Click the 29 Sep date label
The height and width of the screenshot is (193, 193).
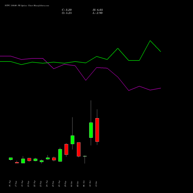point(65,183)
